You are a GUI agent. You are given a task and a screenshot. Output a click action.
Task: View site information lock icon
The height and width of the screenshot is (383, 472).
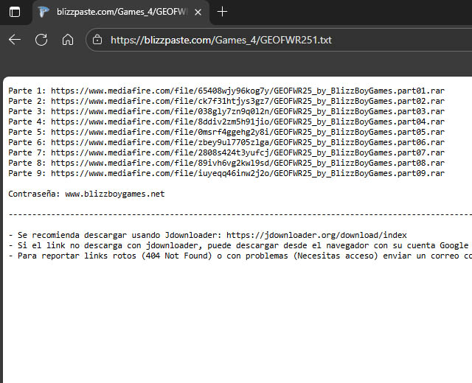97,40
